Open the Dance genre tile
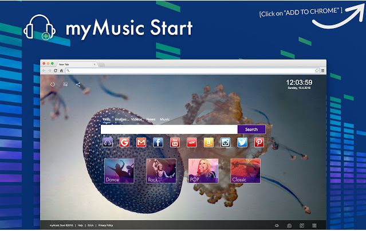Screen dimensions: 366x231 pos(119,171)
